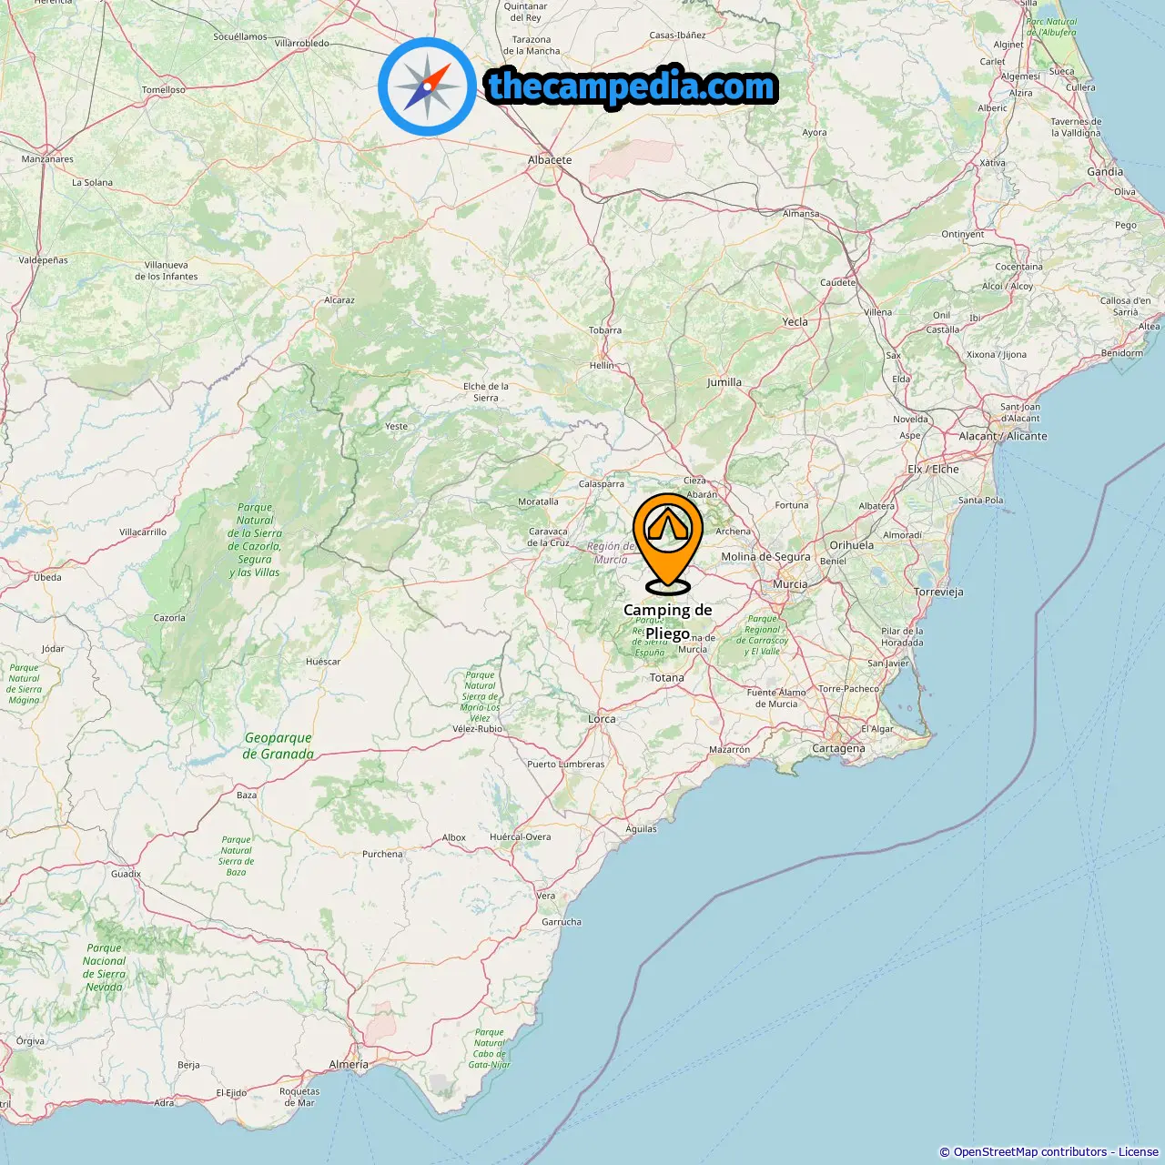The height and width of the screenshot is (1165, 1165).
Task: Click the Gandia town label
Action: 1105,172
